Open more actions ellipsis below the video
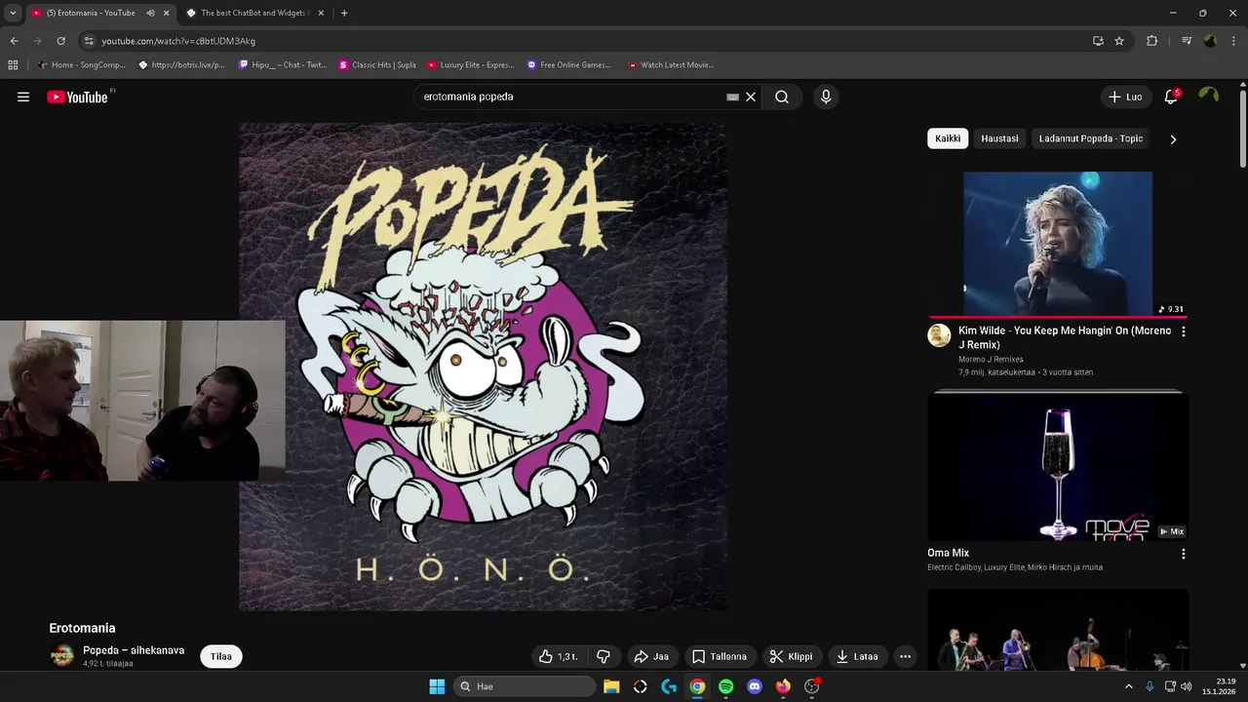This screenshot has width=1248, height=702. [x=905, y=656]
